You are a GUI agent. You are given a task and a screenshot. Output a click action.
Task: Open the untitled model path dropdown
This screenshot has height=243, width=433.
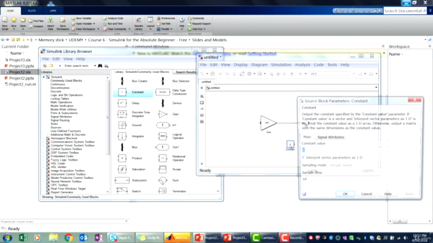click(x=376, y=88)
